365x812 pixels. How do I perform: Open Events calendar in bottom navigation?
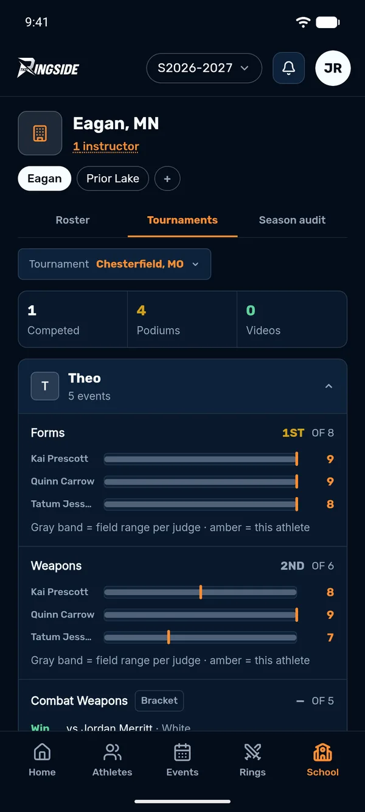click(x=182, y=760)
